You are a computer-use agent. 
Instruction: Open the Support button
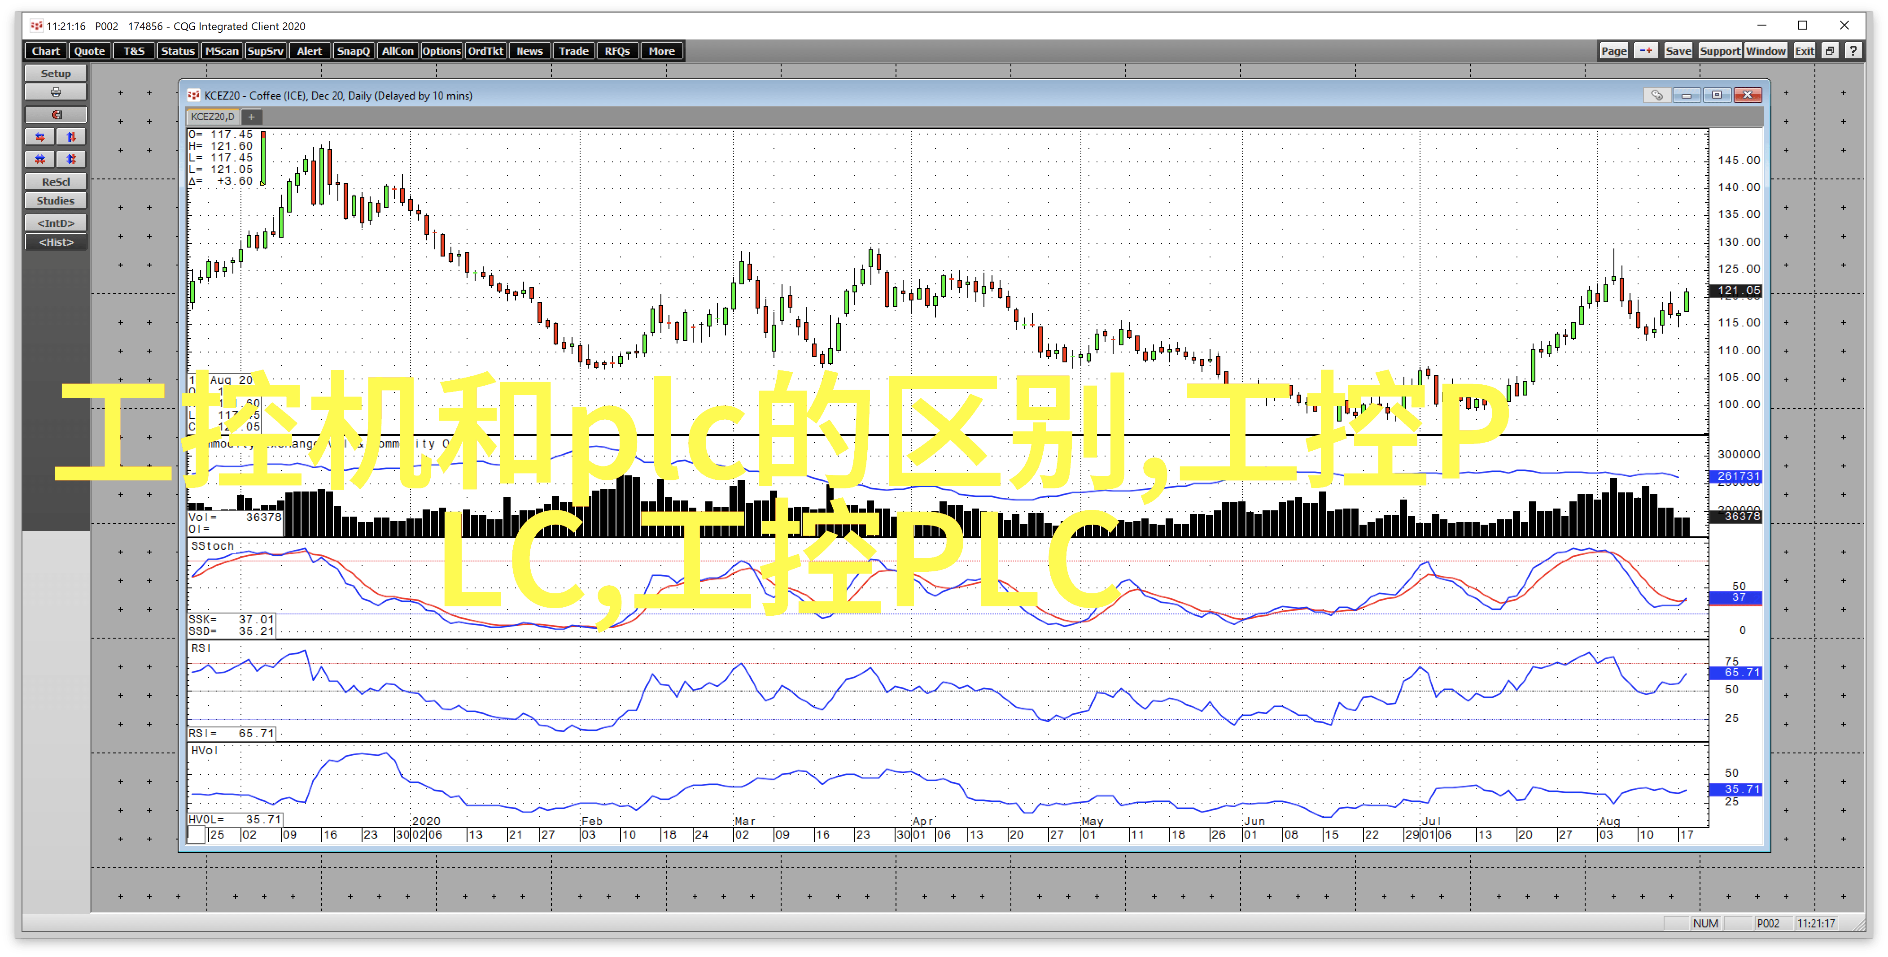(1719, 51)
